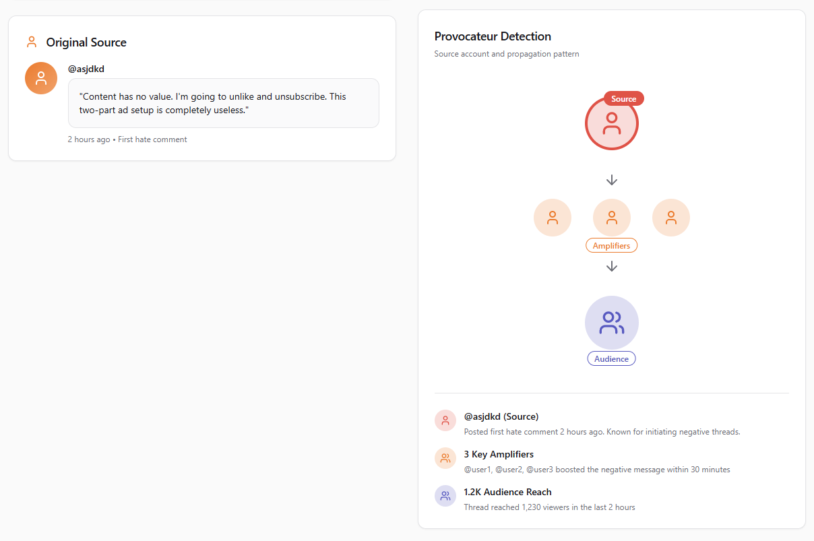Click the '1.2K Audience Reach' legend title
Screen dimensions: 814x541
(x=507, y=492)
